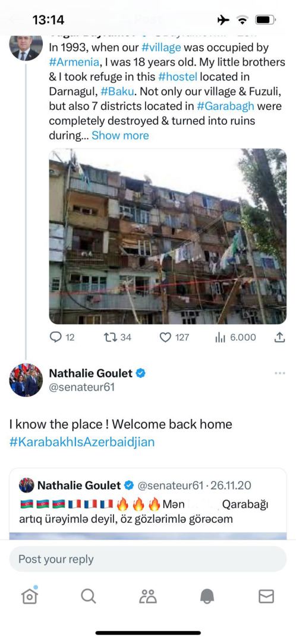
Task: Tap the reply comment icon with 12
Action: pyautogui.click(x=55, y=337)
